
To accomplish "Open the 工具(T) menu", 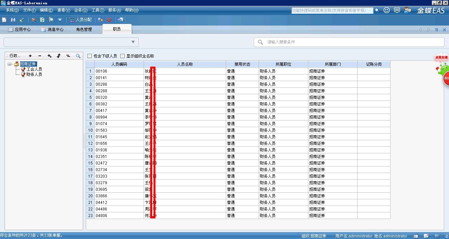I will coord(98,10).
